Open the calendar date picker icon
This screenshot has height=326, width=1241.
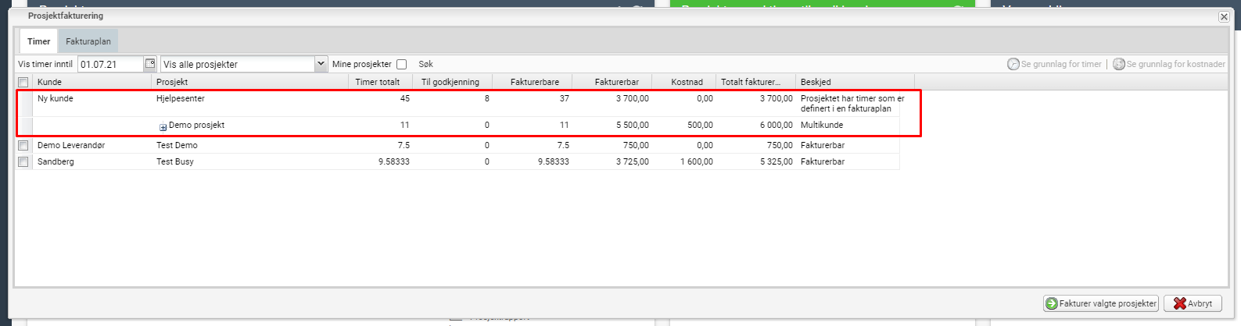click(x=150, y=64)
